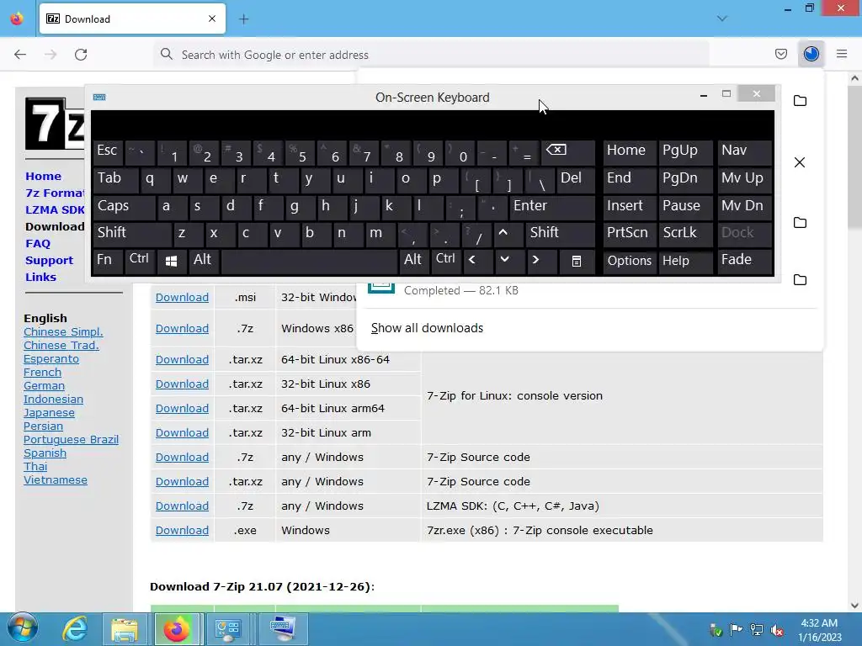Screen dimensions: 862x646
Task: Reload the current page
Action: coord(81,55)
